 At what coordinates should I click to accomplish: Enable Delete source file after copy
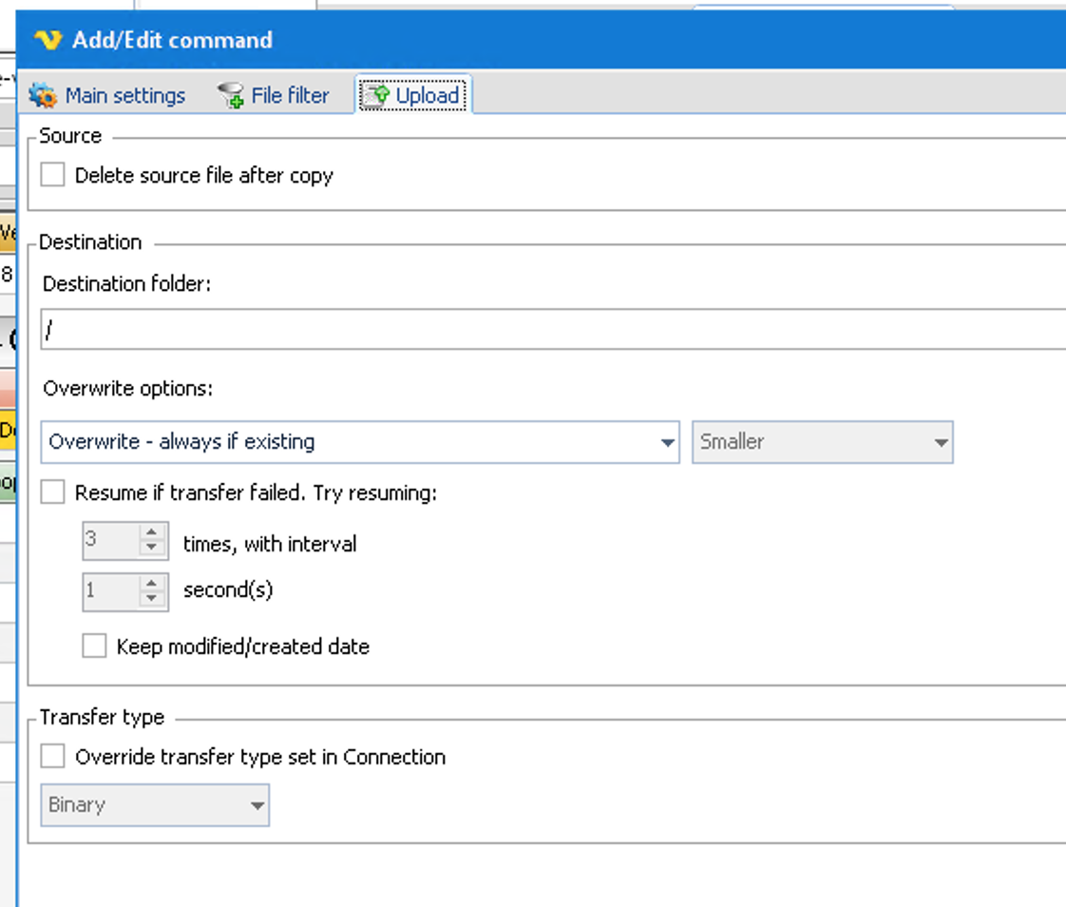coord(53,175)
